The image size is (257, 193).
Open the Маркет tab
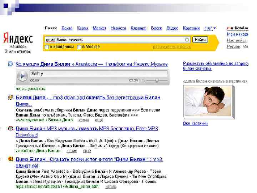99,28
